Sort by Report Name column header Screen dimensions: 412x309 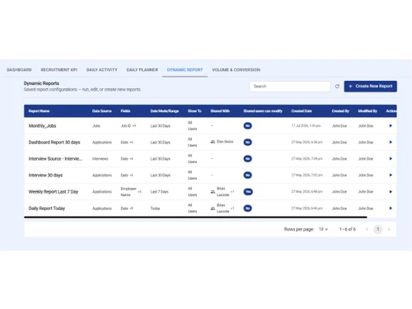[x=39, y=111]
